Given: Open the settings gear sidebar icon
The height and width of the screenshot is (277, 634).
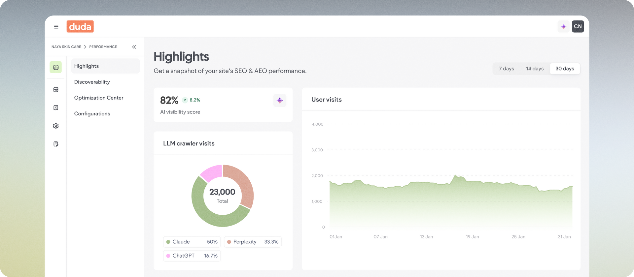Looking at the screenshot, I should [56, 126].
